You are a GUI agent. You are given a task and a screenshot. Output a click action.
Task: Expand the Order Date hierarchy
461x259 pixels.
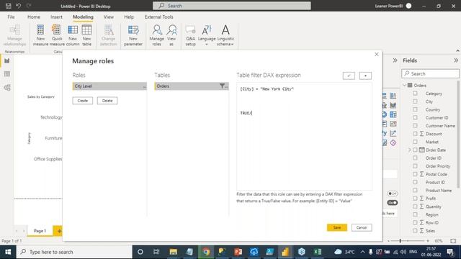(409, 150)
